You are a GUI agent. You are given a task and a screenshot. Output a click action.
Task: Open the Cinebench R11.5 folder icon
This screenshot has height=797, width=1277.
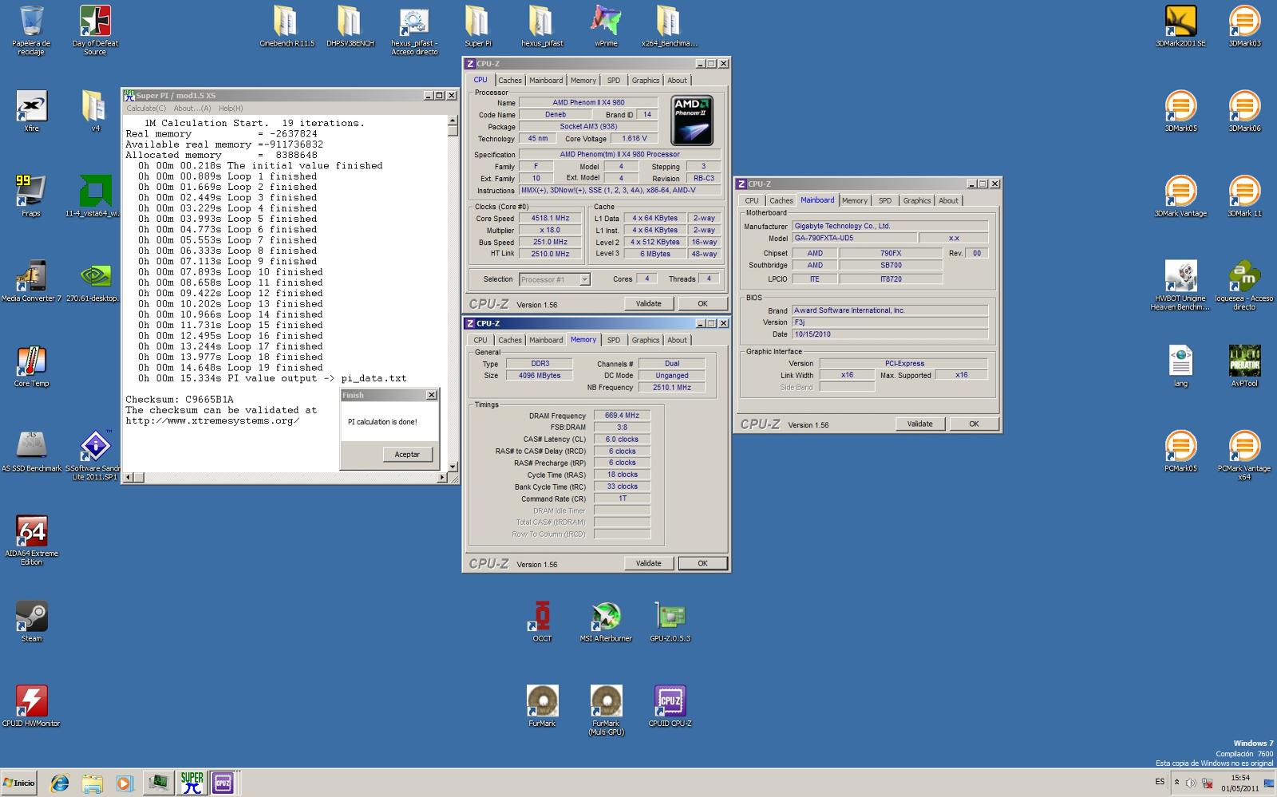(287, 26)
